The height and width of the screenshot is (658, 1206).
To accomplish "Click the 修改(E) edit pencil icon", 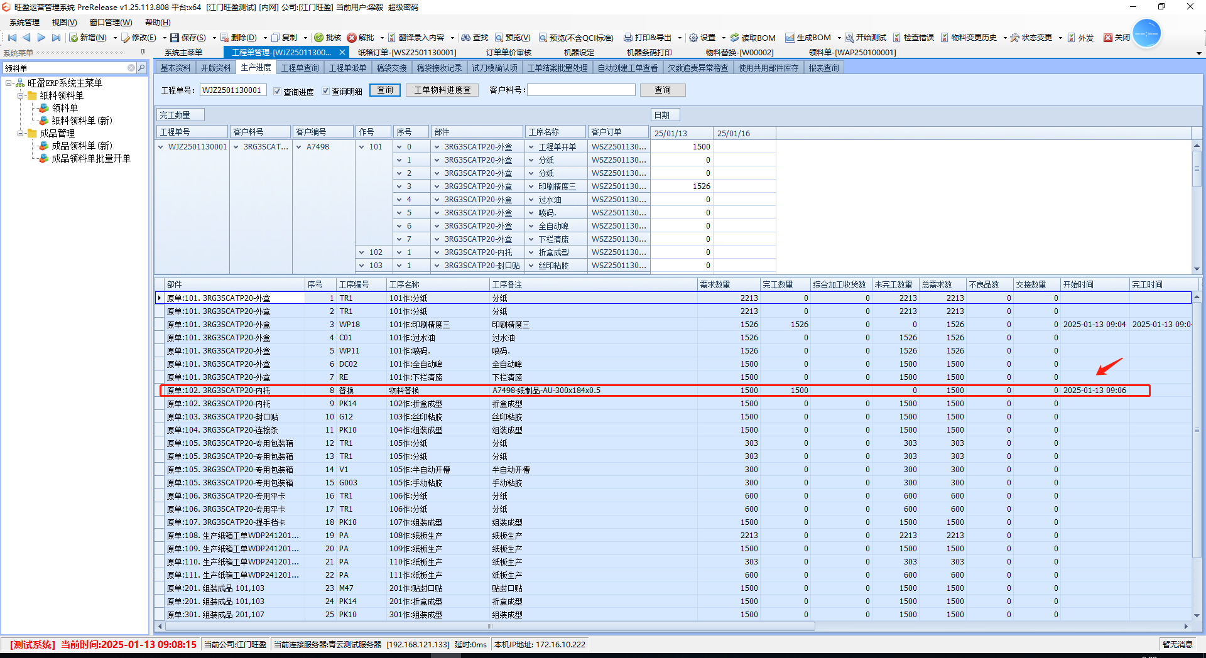I will tap(126, 38).
